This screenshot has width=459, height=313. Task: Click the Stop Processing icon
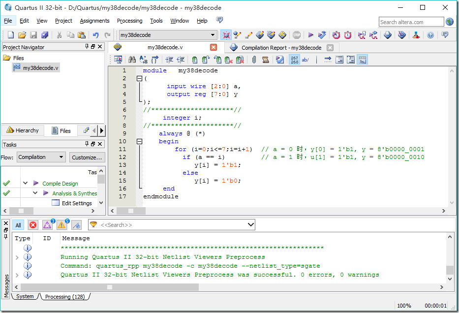click(297, 35)
